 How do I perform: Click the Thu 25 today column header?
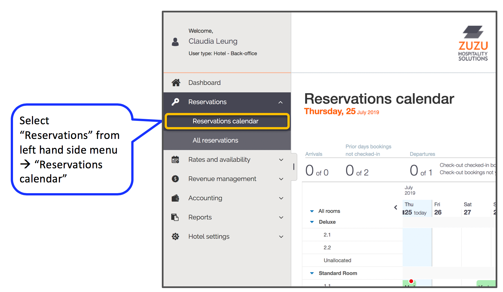tap(417, 208)
